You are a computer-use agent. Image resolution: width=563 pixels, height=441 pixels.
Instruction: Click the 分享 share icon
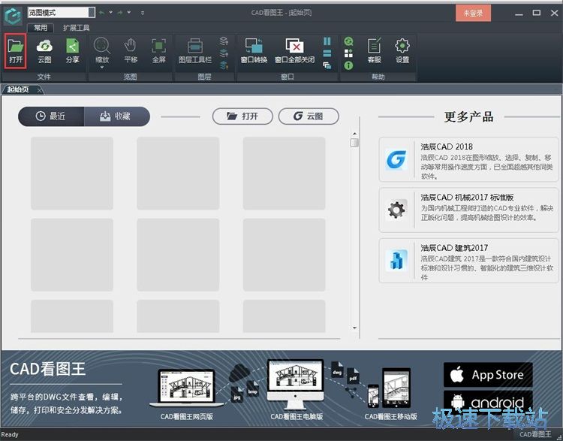(x=72, y=50)
